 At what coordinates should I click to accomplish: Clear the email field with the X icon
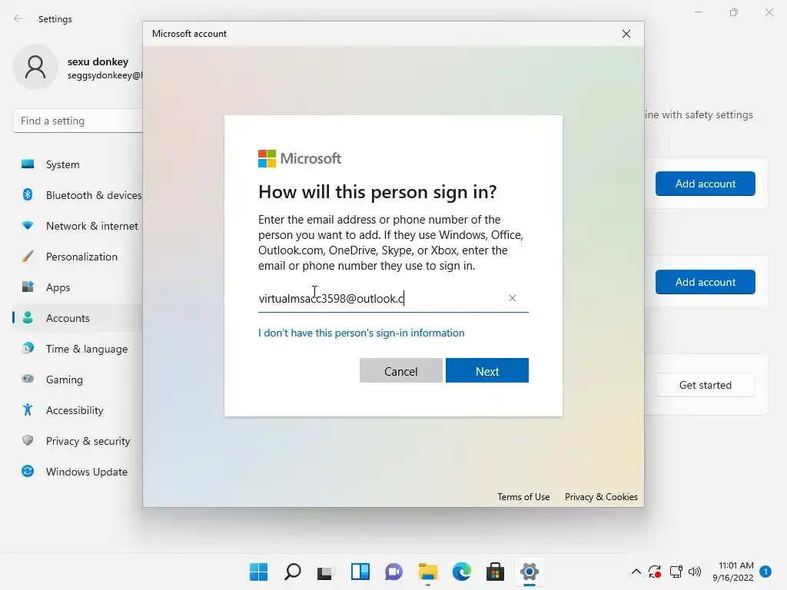pos(512,298)
